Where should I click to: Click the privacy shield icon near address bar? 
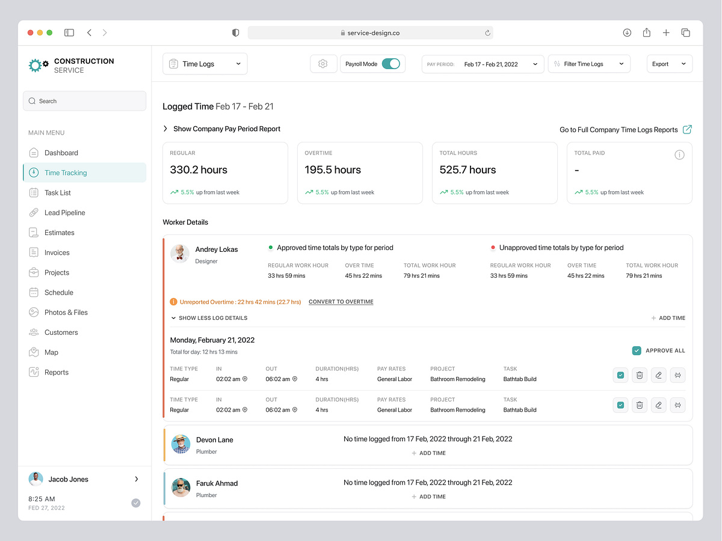pyautogui.click(x=236, y=32)
